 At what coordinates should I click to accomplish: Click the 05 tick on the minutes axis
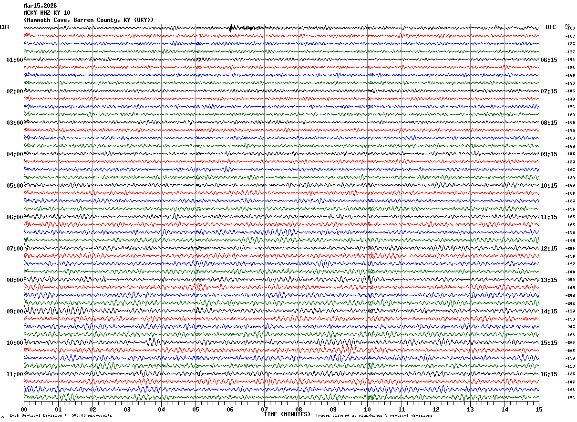[196, 409]
